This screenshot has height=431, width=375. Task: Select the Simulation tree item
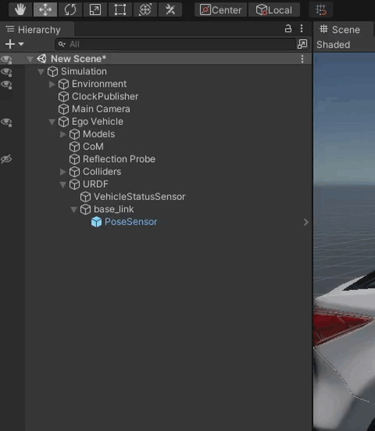coord(84,71)
